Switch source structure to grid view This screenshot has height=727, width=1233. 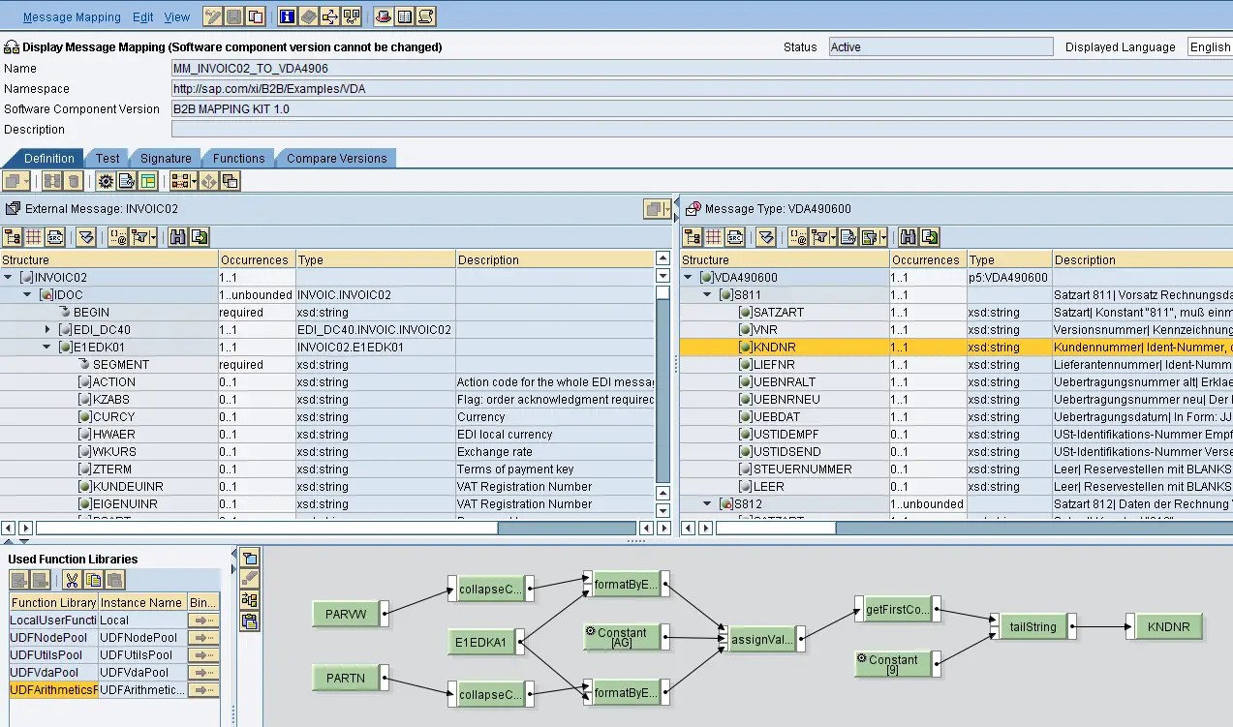tap(33, 237)
